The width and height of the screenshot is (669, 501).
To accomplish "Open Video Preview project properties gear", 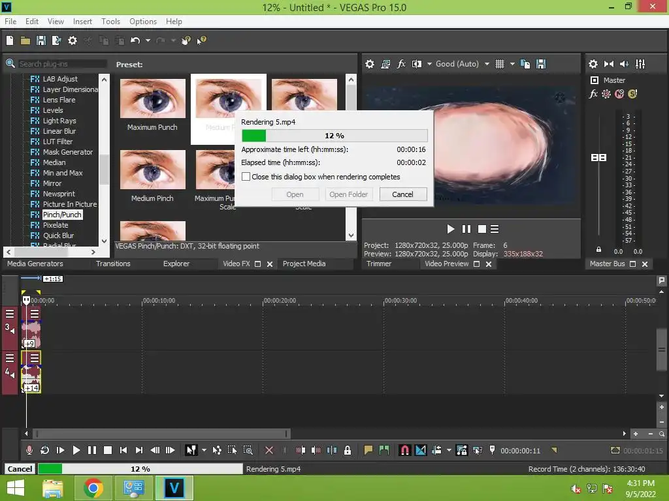I will tap(370, 64).
